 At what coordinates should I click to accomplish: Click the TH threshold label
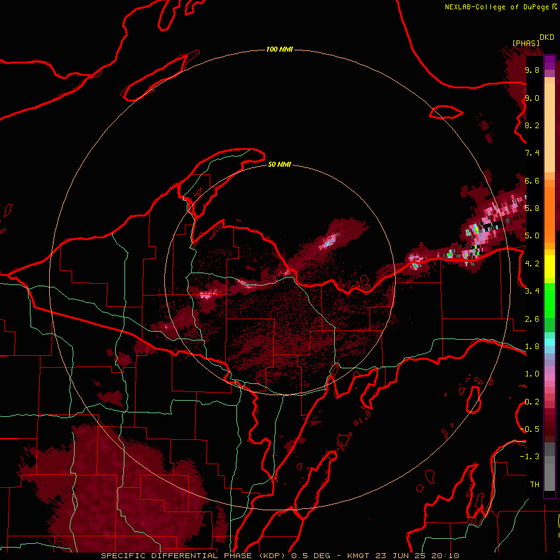click(x=534, y=485)
